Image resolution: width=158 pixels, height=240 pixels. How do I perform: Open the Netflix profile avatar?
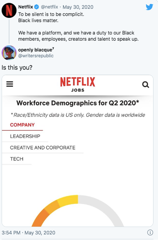(x=9, y=11)
